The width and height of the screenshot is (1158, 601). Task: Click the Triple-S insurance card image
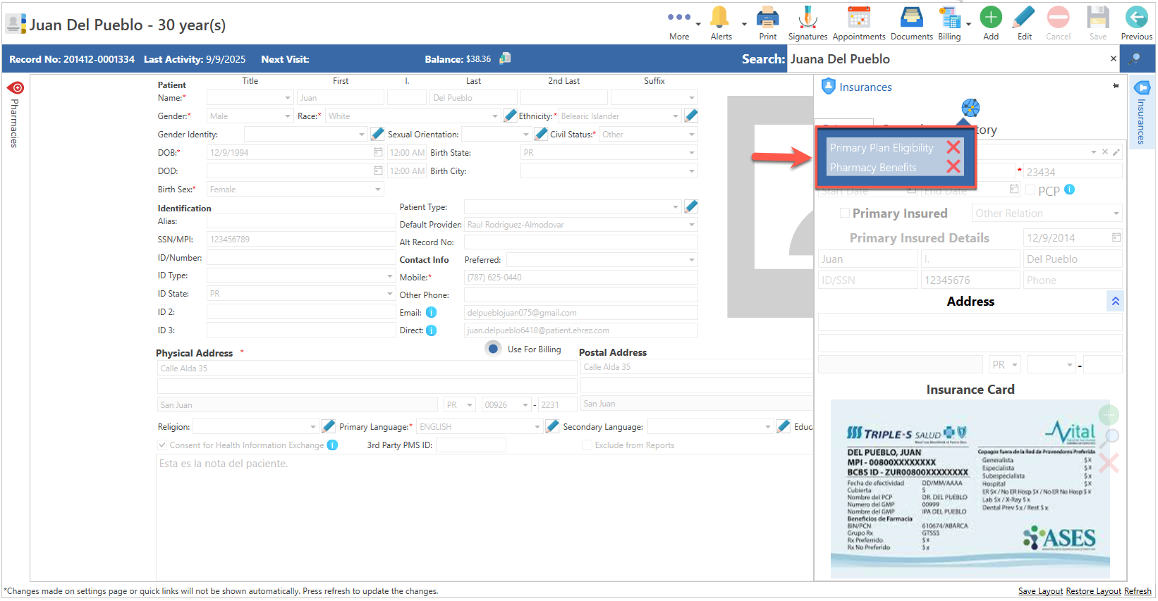[x=970, y=489]
